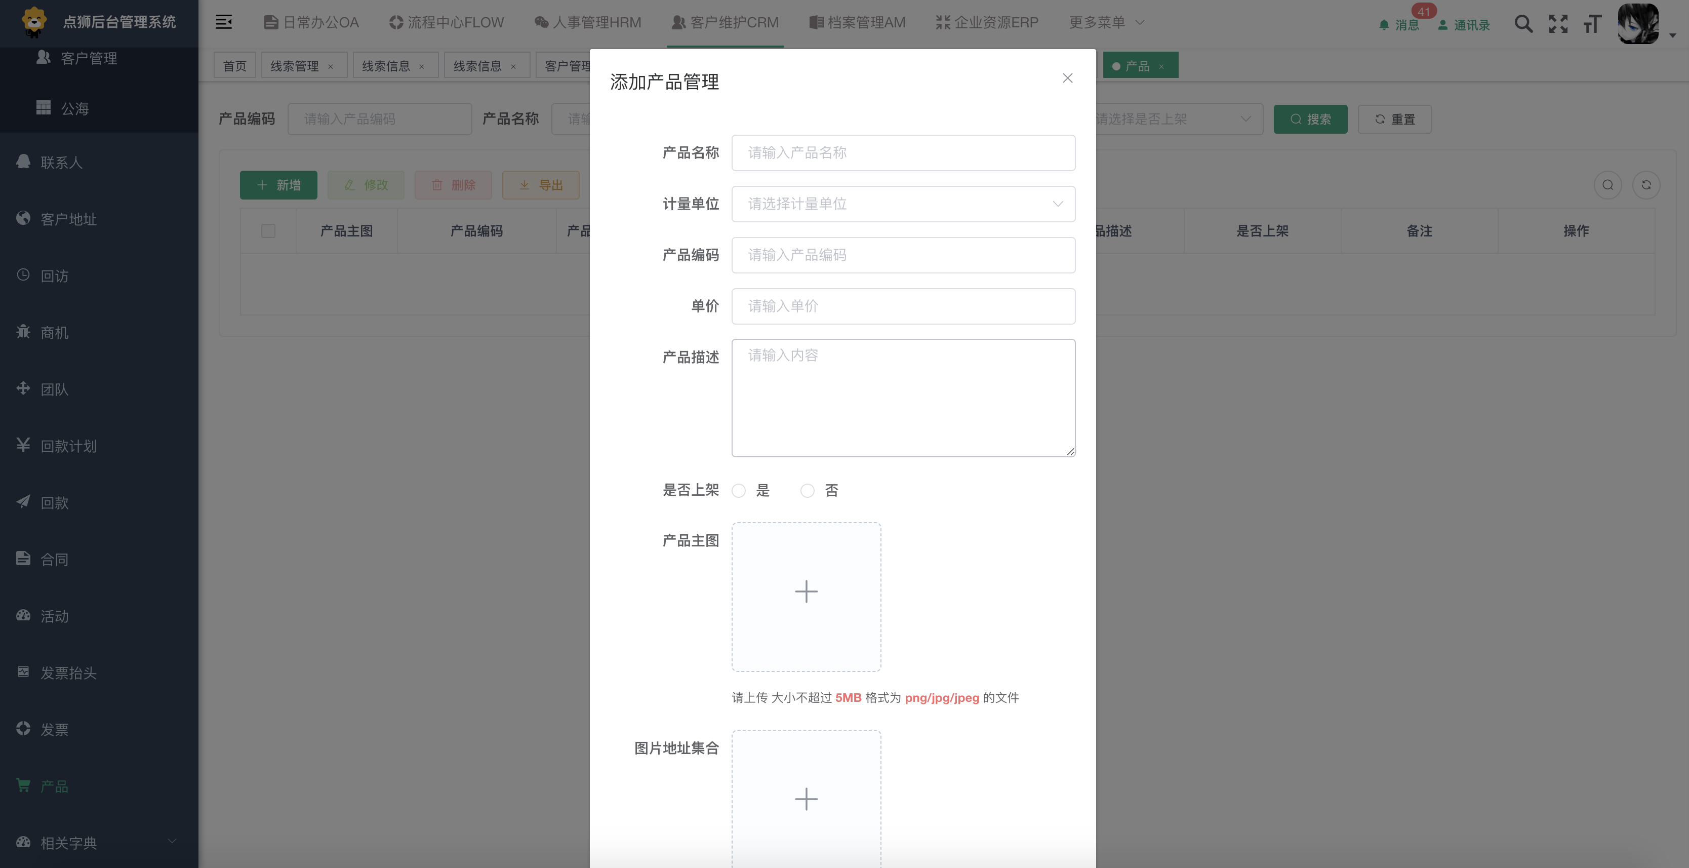Screen dimensions: 1689x868
Task: Upload image in 产品主图 box
Action: (806, 597)
